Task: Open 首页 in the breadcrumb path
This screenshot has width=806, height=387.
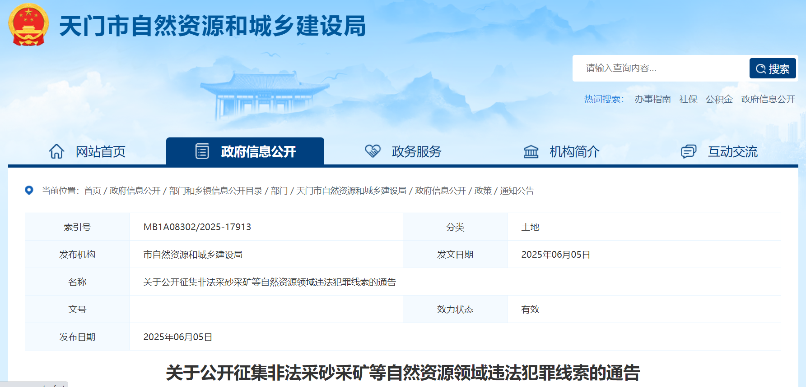Action: point(93,191)
